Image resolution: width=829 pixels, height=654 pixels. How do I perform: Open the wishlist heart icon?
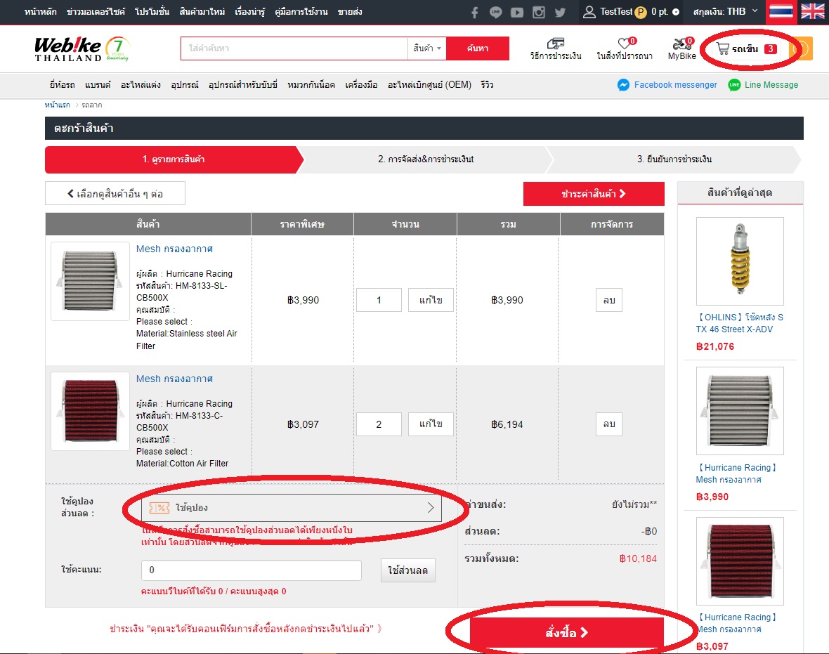coord(624,44)
